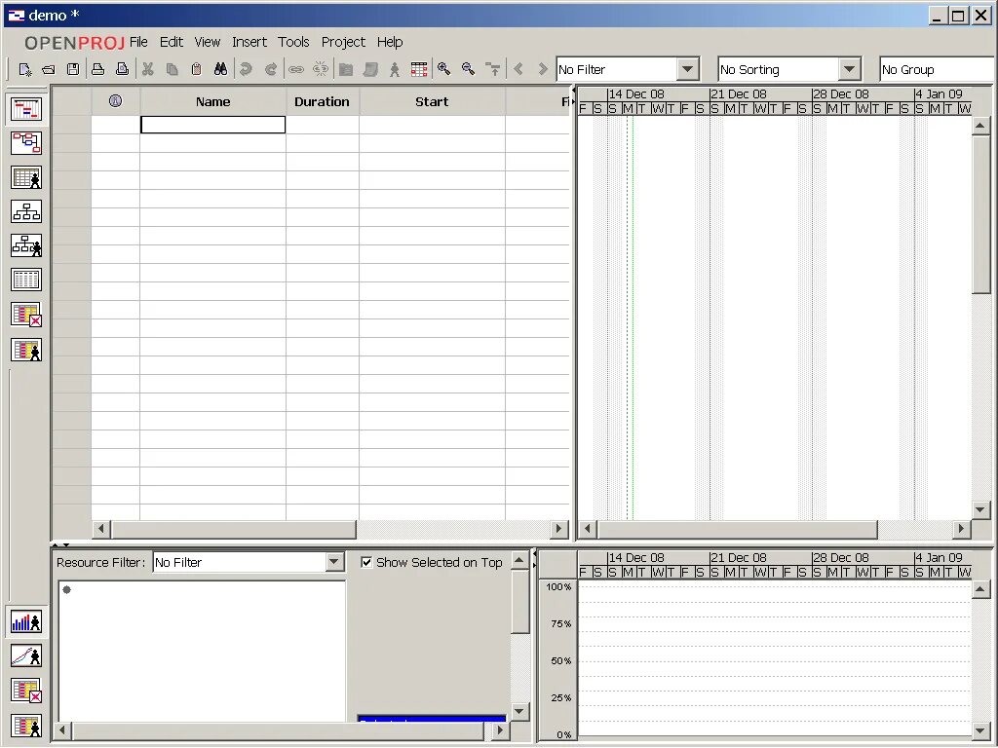The width and height of the screenshot is (998, 748).
Task: Open the Project menu
Action: click(343, 42)
